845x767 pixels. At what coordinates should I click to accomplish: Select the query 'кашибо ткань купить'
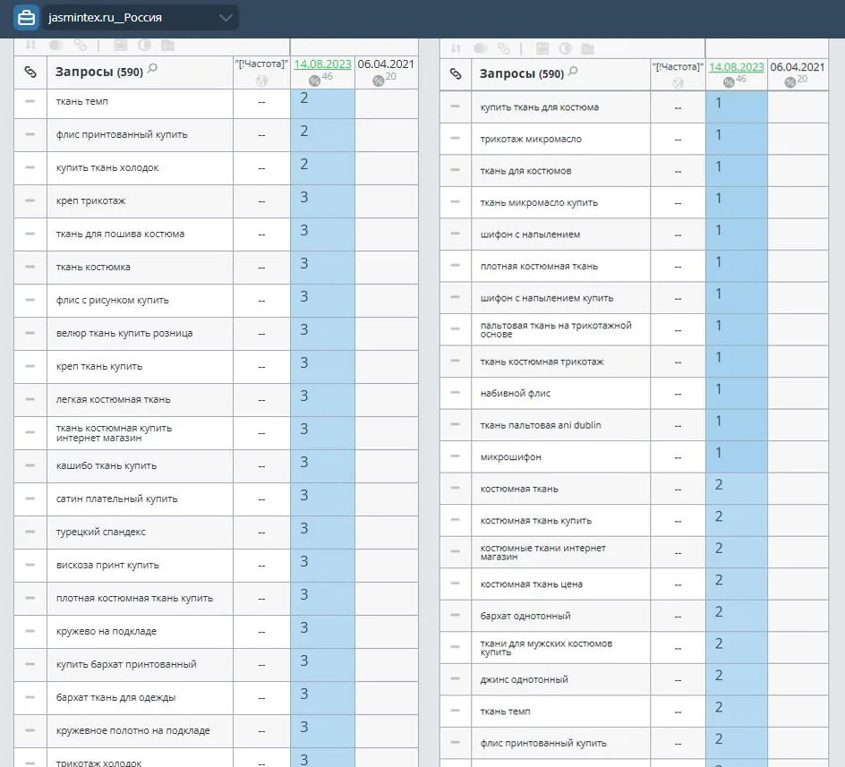[107, 465]
